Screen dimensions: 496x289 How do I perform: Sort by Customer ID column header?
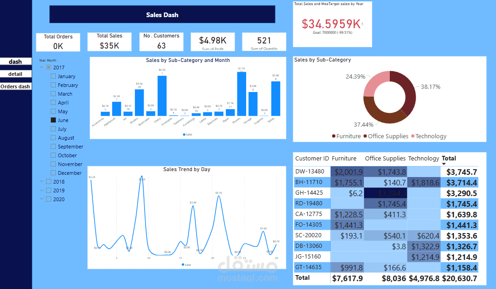click(312, 159)
